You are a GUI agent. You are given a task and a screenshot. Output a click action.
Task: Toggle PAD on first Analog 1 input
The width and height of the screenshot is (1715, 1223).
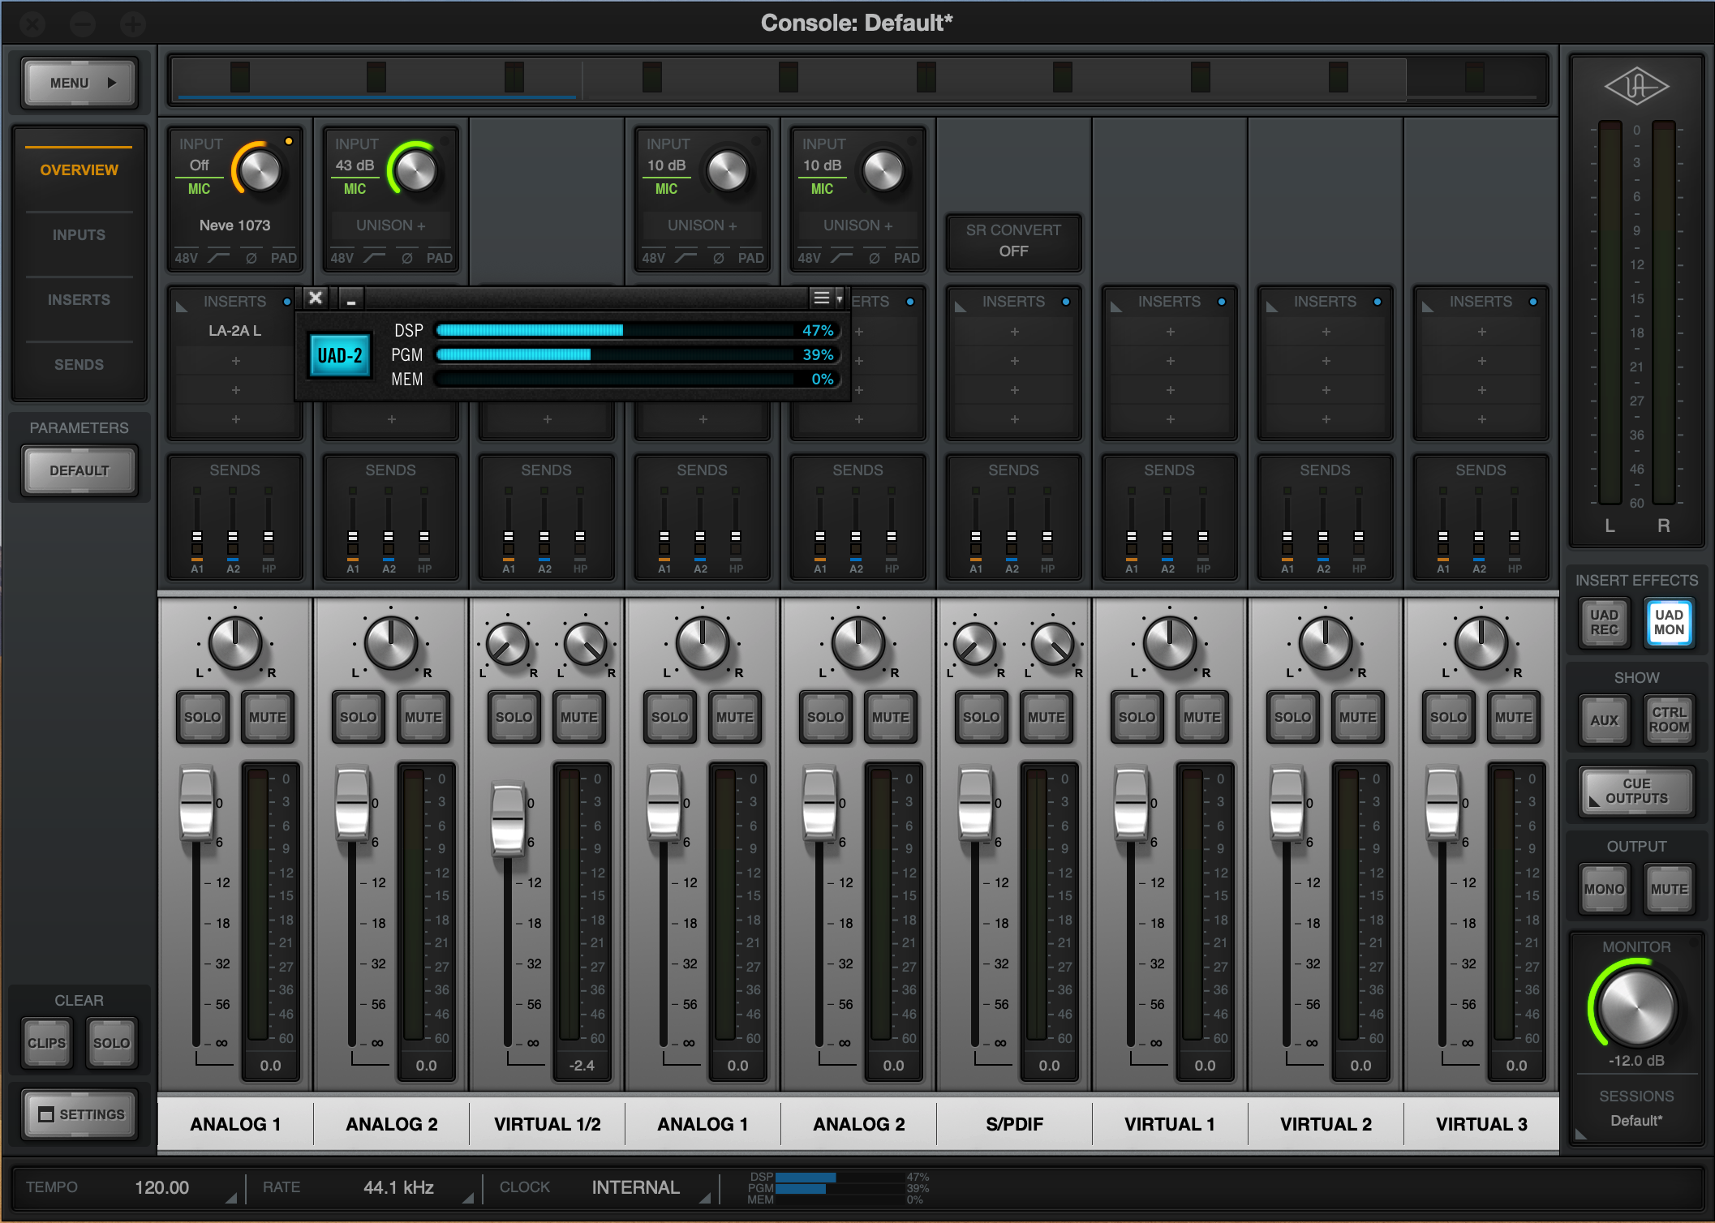284,258
